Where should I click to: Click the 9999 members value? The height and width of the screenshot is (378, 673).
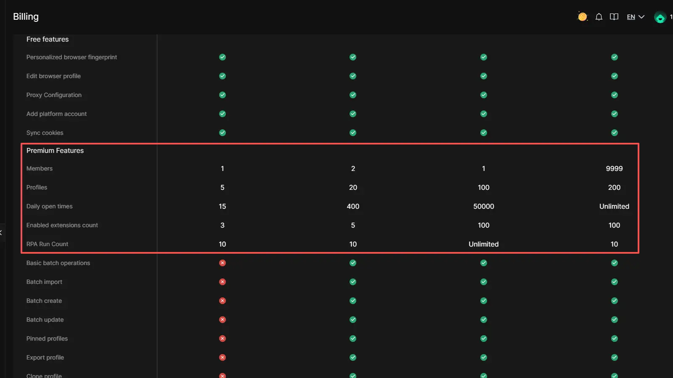[614, 168]
